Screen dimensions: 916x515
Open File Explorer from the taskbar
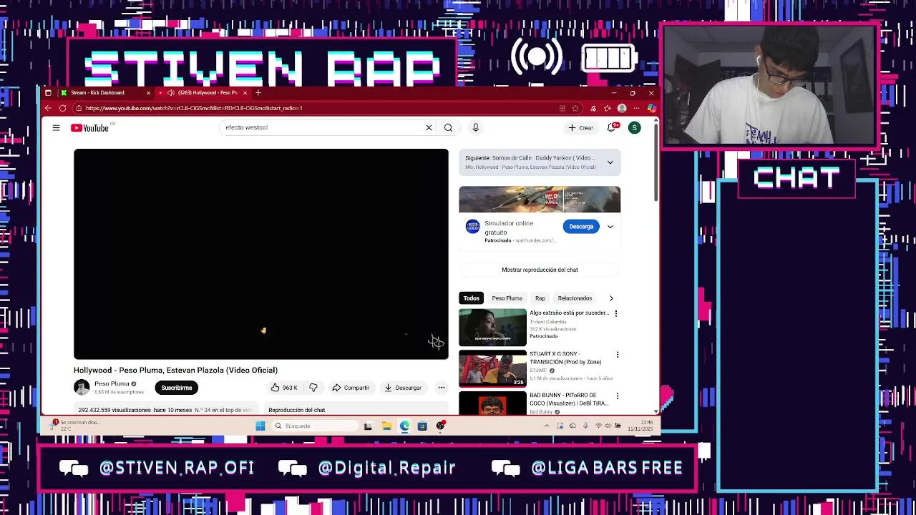click(x=386, y=426)
